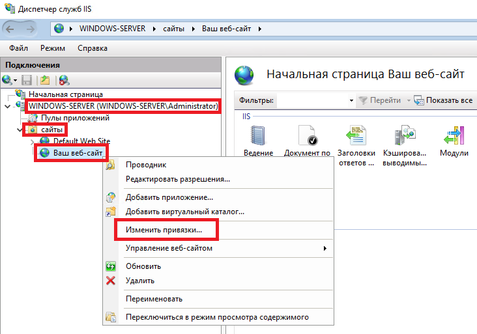The height and width of the screenshot is (334, 477).
Task: Expand the Default Web Site node
Action: 32,142
